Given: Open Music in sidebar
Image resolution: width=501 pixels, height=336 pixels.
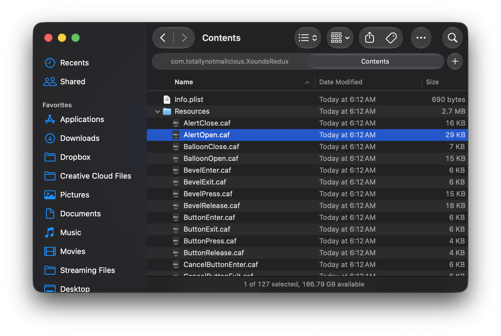Looking at the screenshot, I should [63, 233].
